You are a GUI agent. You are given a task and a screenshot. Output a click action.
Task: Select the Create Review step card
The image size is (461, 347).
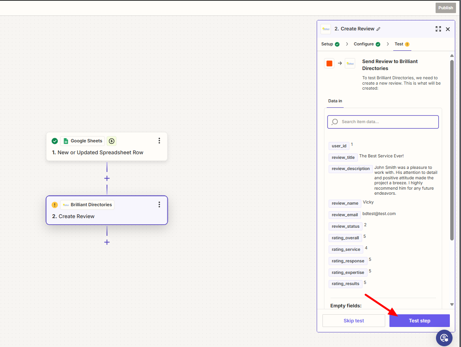click(107, 210)
